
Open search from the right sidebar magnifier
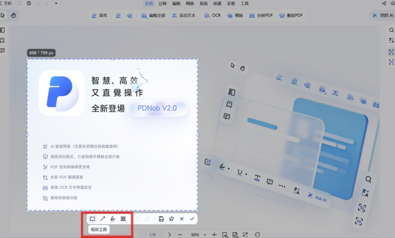click(x=391, y=30)
